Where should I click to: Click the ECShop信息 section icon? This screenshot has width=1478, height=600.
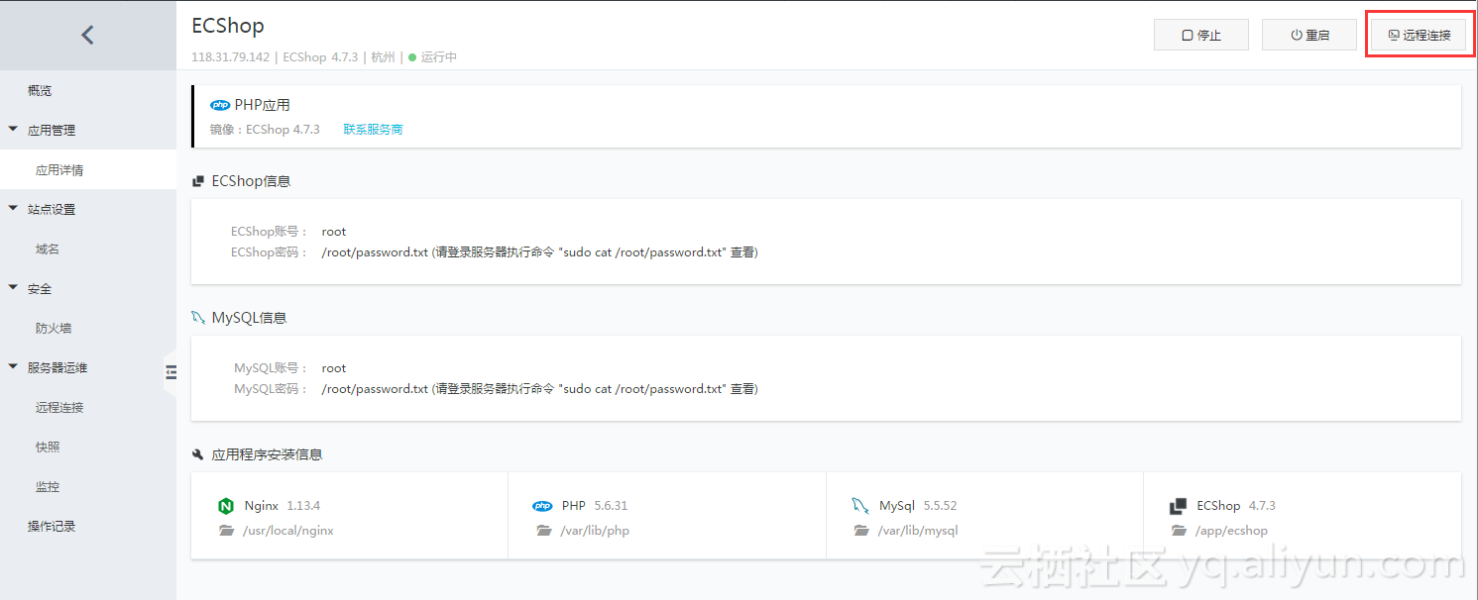[198, 182]
